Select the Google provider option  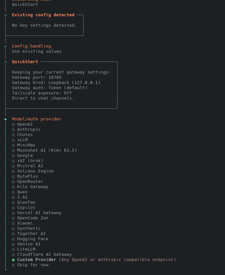click(25, 156)
